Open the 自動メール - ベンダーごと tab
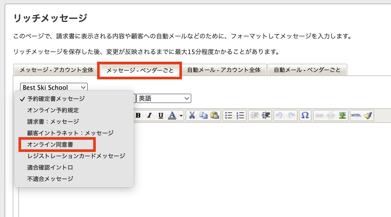391x217 pixels. point(307,70)
